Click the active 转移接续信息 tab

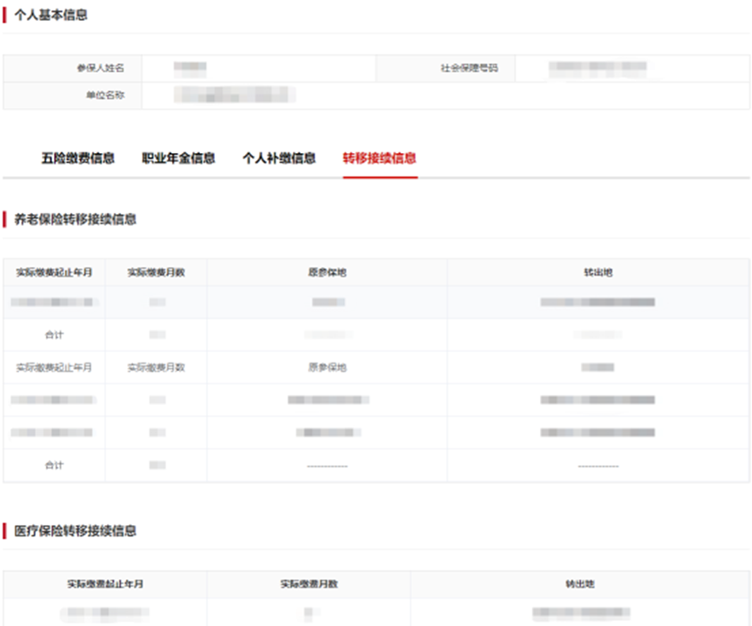(x=379, y=158)
